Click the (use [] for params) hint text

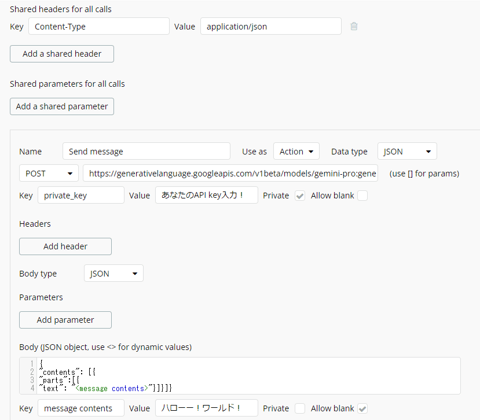click(424, 174)
